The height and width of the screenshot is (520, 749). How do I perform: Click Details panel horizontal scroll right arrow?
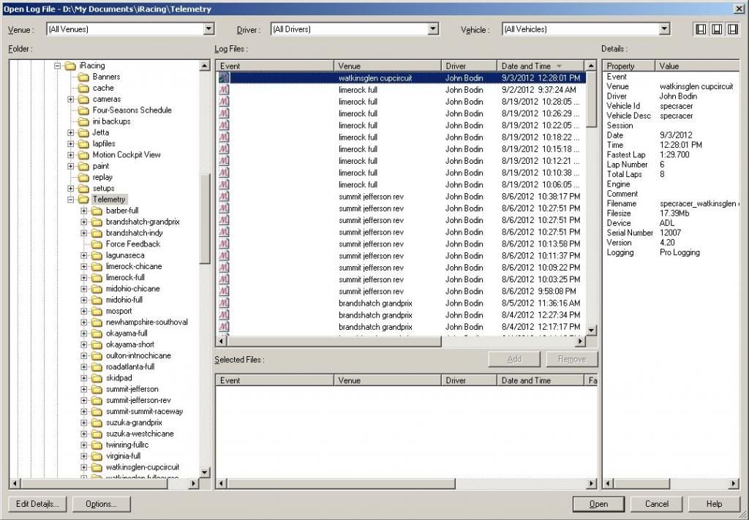tap(734, 483)
